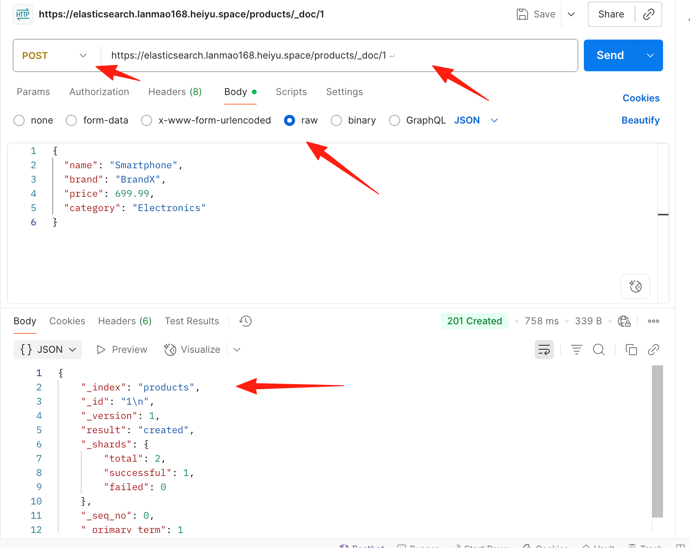Open response more options menu
The width and height of the screenshot is (690, 548).
pyautogui.click(x=653, y=321)
